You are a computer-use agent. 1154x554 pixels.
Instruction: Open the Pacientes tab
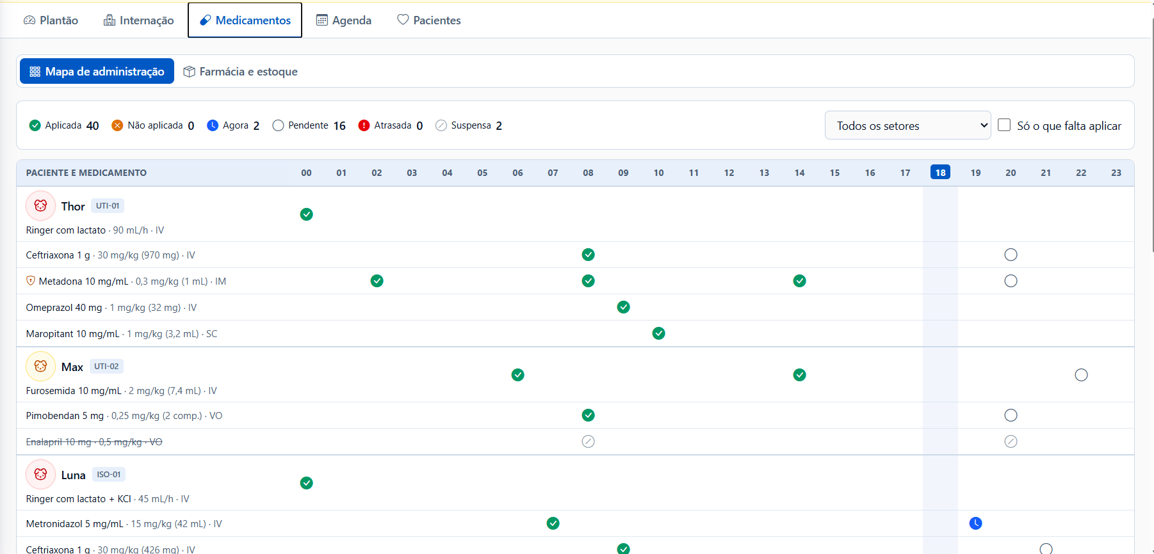[428, 20]
